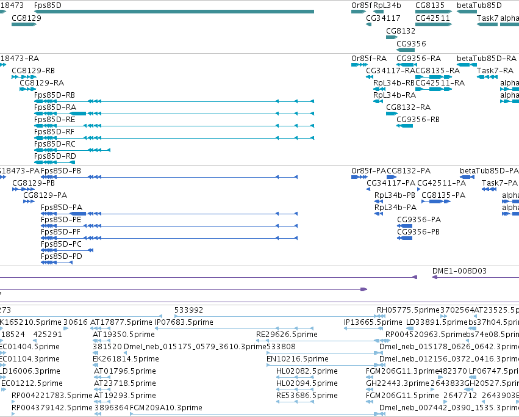The width and height of the screenshot is (519, 417).
Task: Click the CG8132 gene label
Action: [401, 31]
